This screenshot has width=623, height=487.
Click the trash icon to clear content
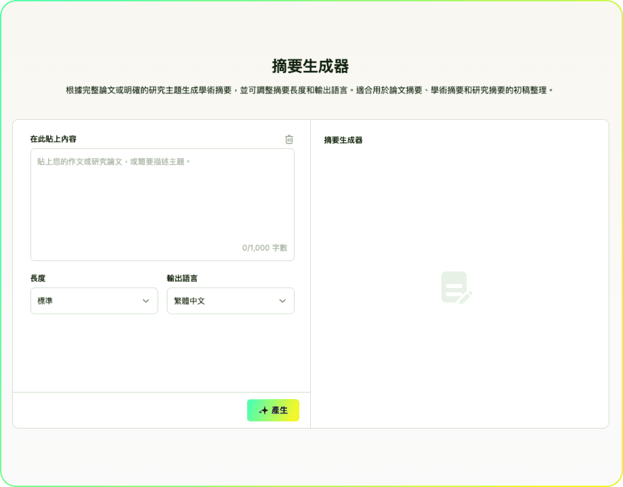[289, 139]
